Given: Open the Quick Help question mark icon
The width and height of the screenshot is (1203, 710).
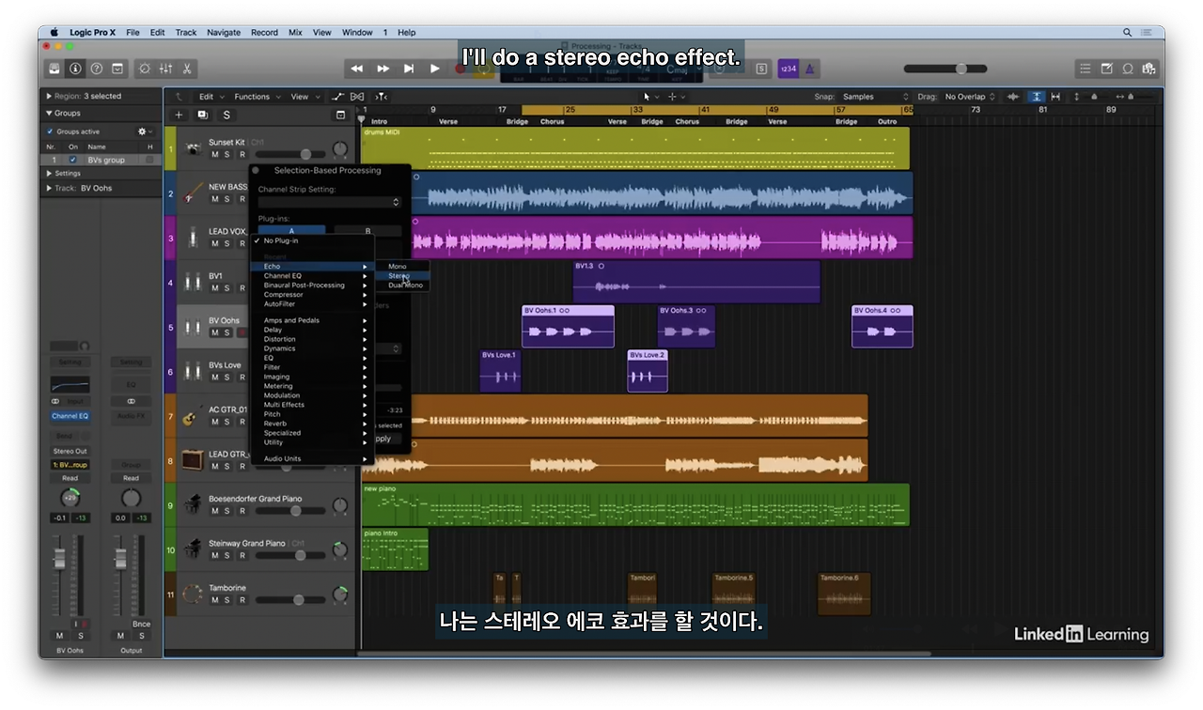Looking at the screenshot, I should pos(96,69).
